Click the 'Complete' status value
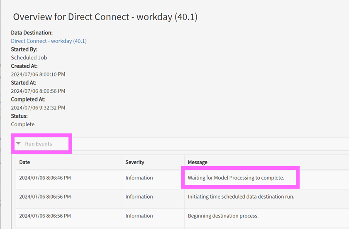This screenshot has height=229, width=349. point(23,124)
